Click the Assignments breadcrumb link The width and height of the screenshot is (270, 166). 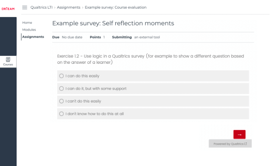tap(69, 7)
